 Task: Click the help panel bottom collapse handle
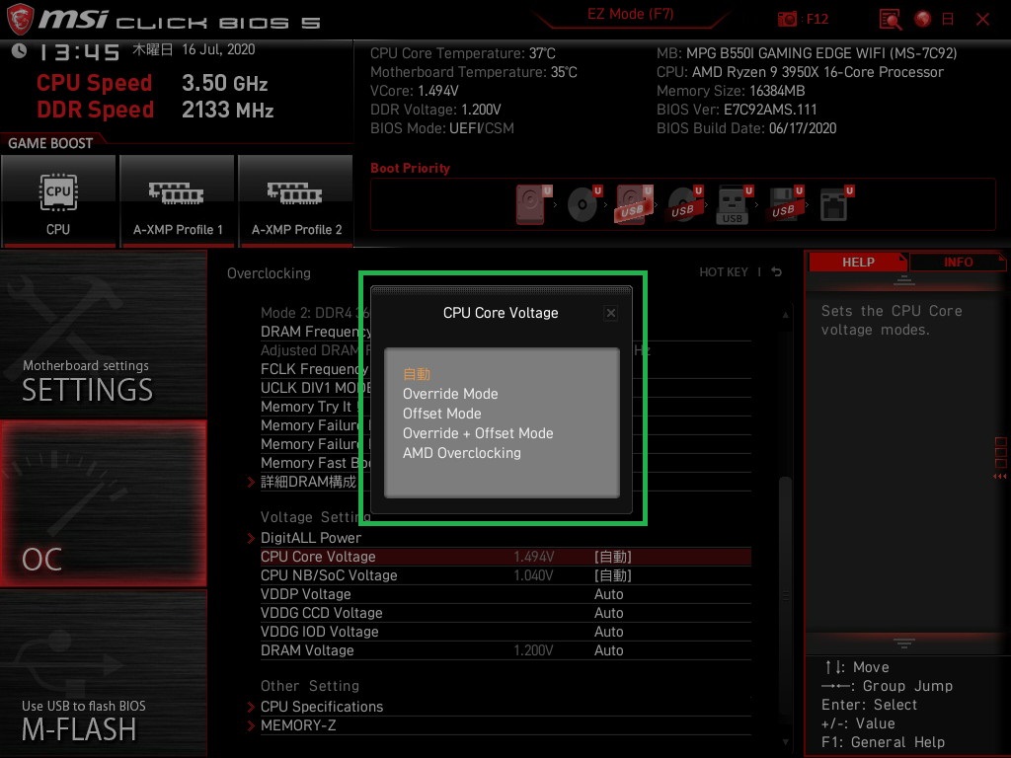[904, 643]
